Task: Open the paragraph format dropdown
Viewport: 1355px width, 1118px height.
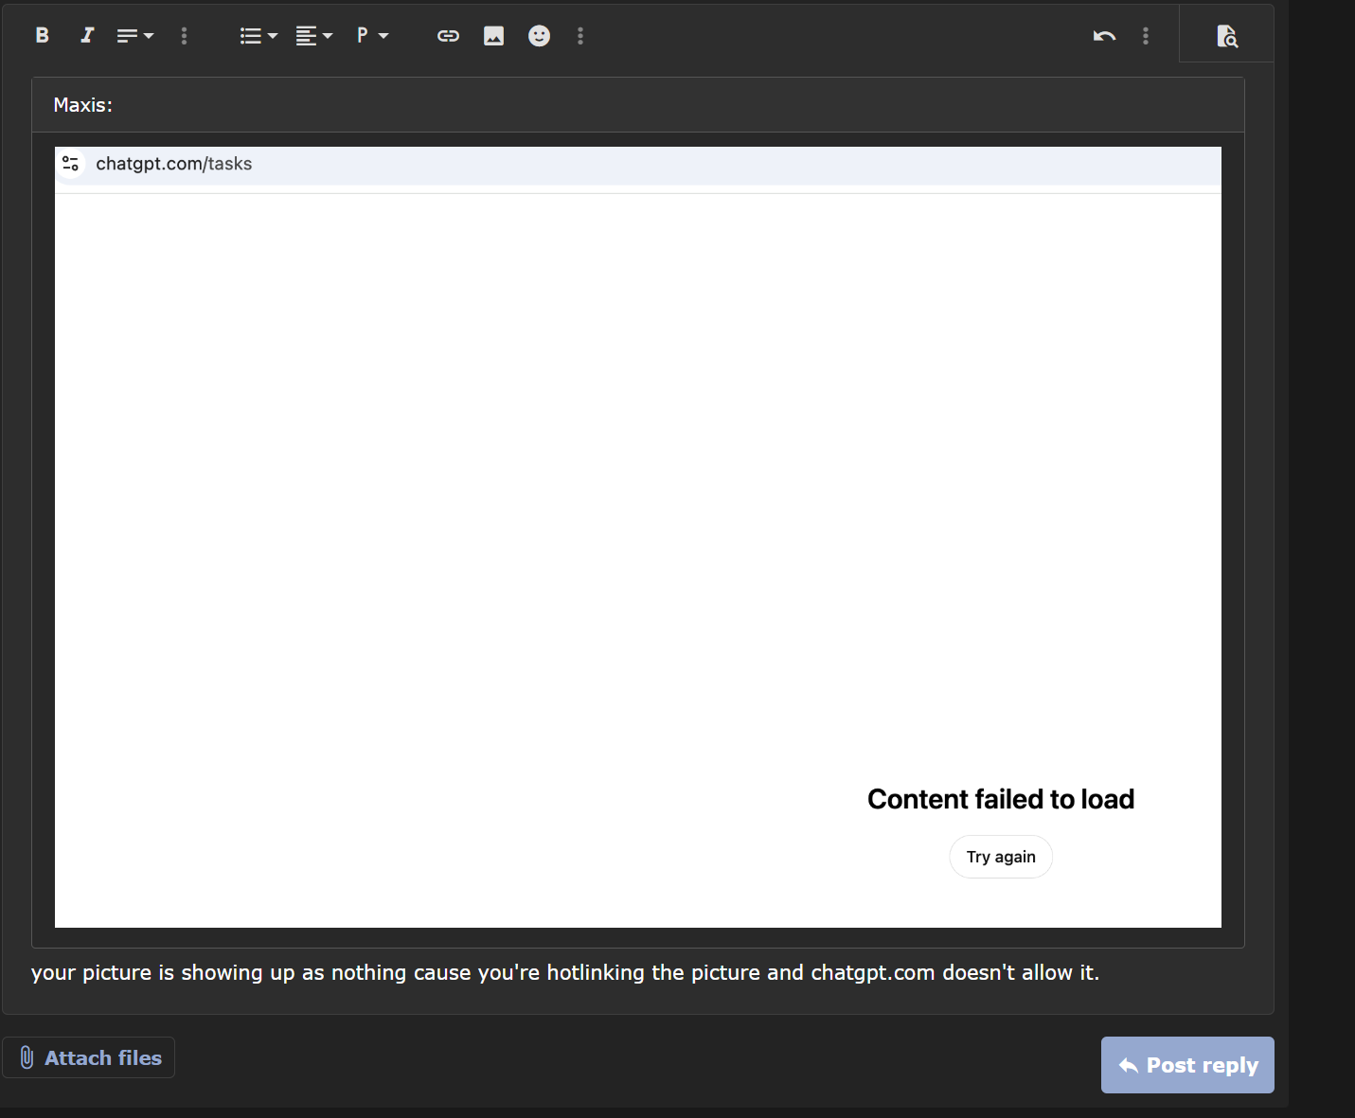Action: 372,35
